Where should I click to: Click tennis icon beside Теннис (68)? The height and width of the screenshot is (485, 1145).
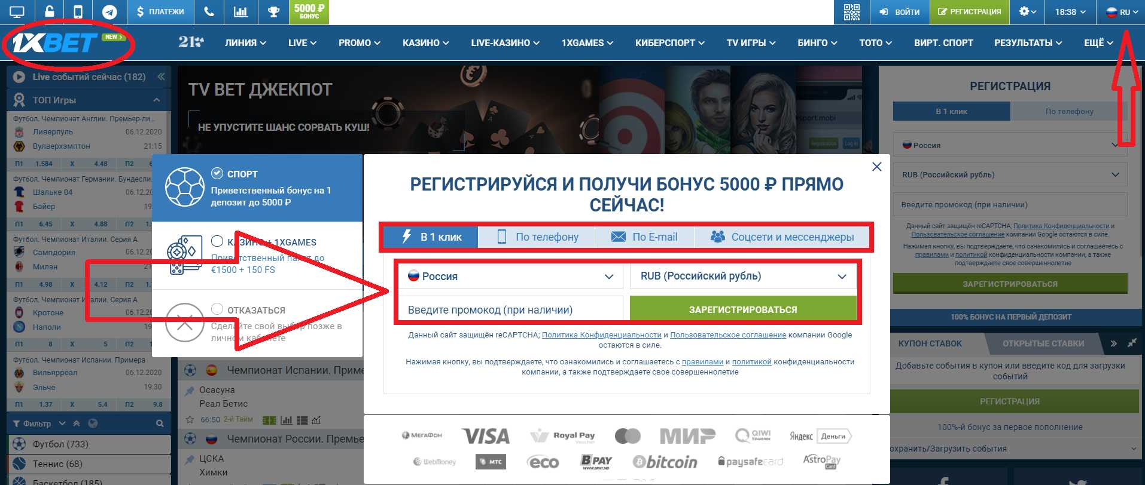[19, 463]
